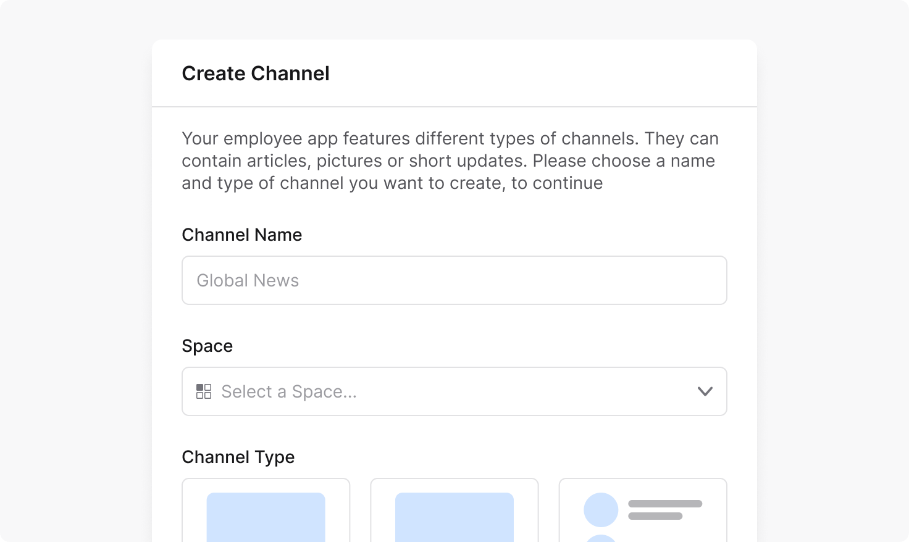The width and height of the screenshot is (909, 542).
Task: Click the Channel Name label
Action: (x=242, y=235)
